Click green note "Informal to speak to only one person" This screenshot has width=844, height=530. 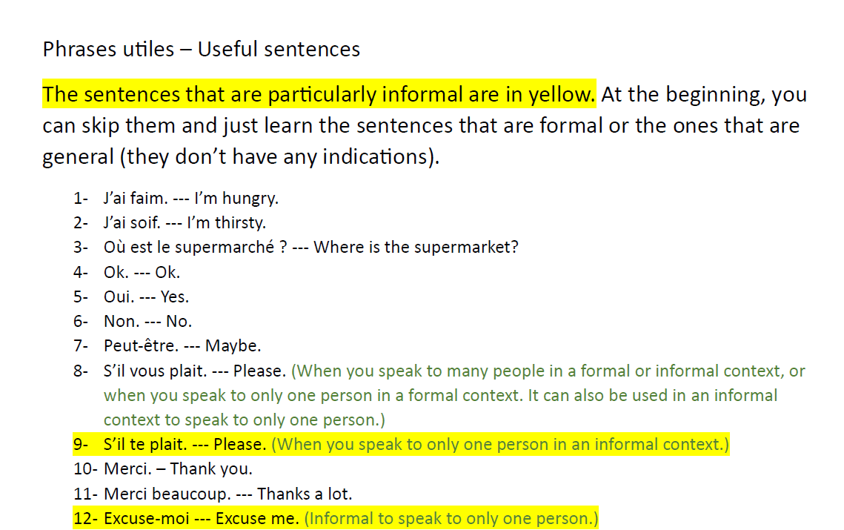point(451,518)
